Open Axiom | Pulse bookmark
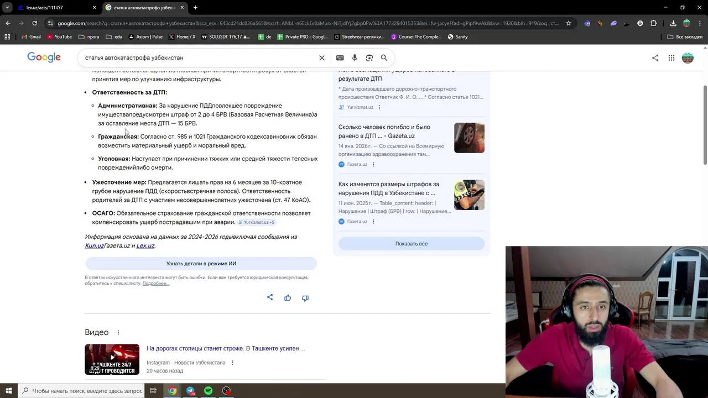Image resolution: width=708 pixels, height=398 pixels. click(145, 37)
